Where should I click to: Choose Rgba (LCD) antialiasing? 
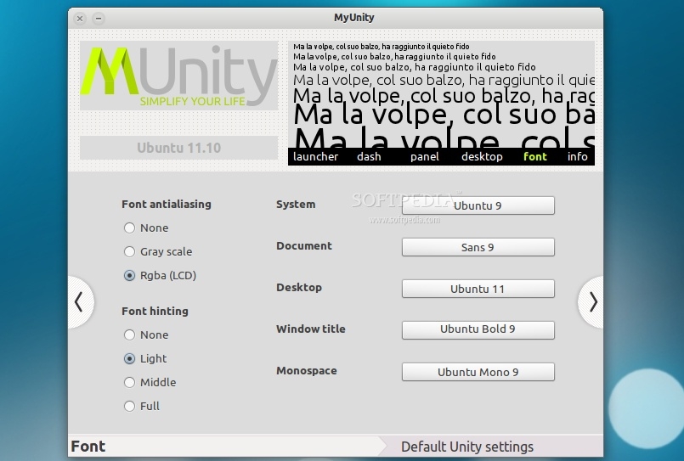click(x=129, y=275)
